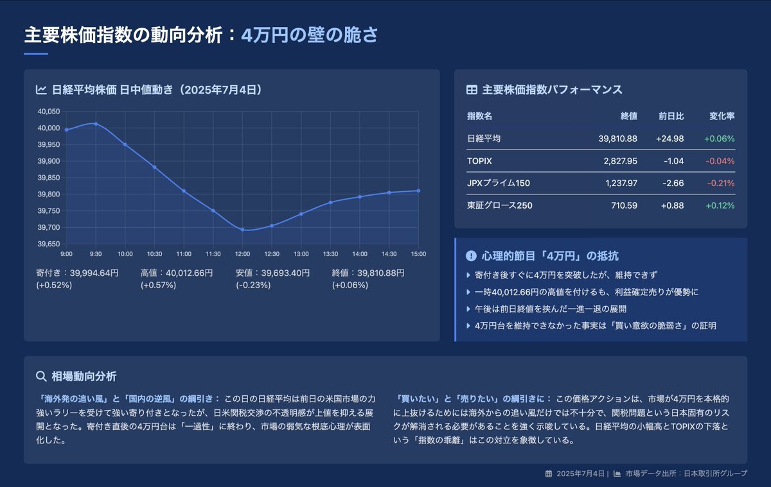This screenshot has width=771, height=487.
Task: Click the exclamation icon beside 心理的節目 heading
Action: pos(471,256)
